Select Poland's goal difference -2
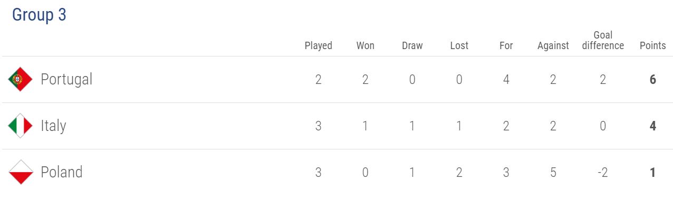Image resolution: width=673 pixels, height=198 pixels. click(x=603, y=173)
